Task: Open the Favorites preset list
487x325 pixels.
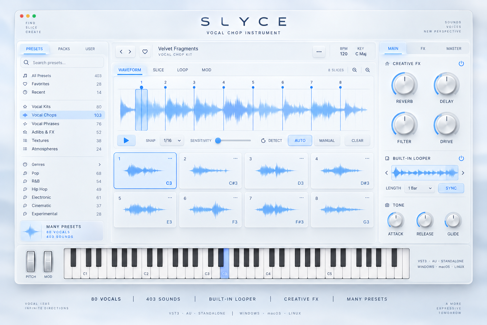Action: [x=62, y=84]
